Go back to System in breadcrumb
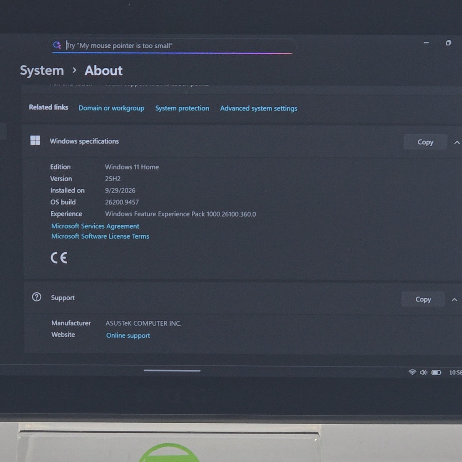This screenshot has height=462, width=462. 42,70
